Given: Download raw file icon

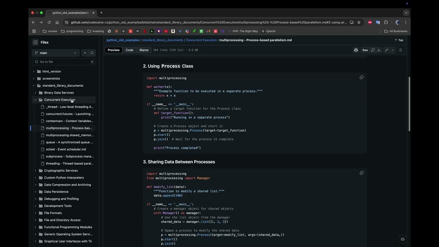Looking at the screenshot, I should coord(379,50).
